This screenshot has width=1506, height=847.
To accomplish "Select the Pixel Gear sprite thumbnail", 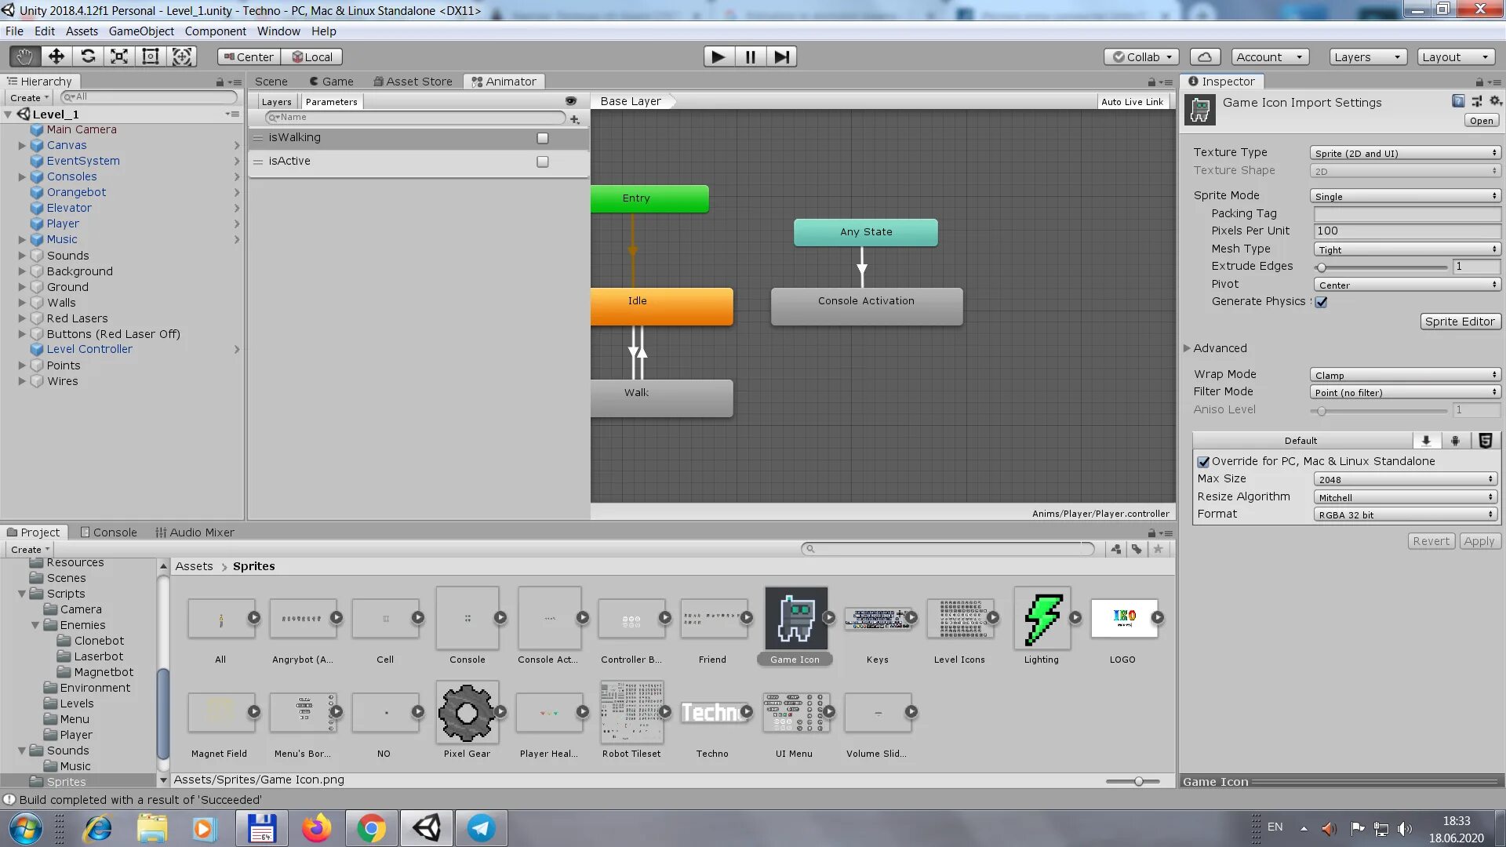I will [x=467, y=712].
